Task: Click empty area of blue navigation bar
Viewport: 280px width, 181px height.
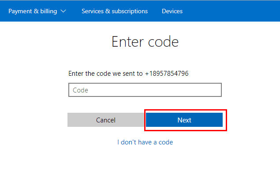Action: click(x=231, y=11)
